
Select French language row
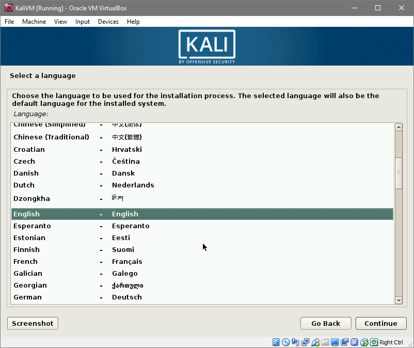tap(202, 262)
